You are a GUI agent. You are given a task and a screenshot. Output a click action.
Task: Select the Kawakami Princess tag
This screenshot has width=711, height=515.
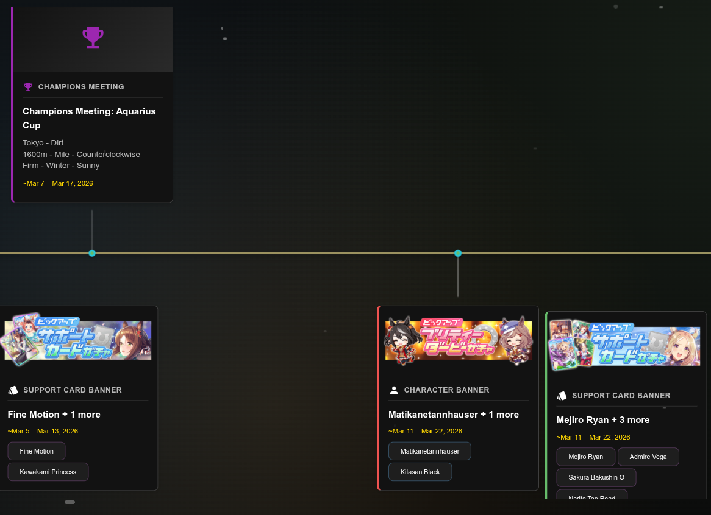coord(48,472)
